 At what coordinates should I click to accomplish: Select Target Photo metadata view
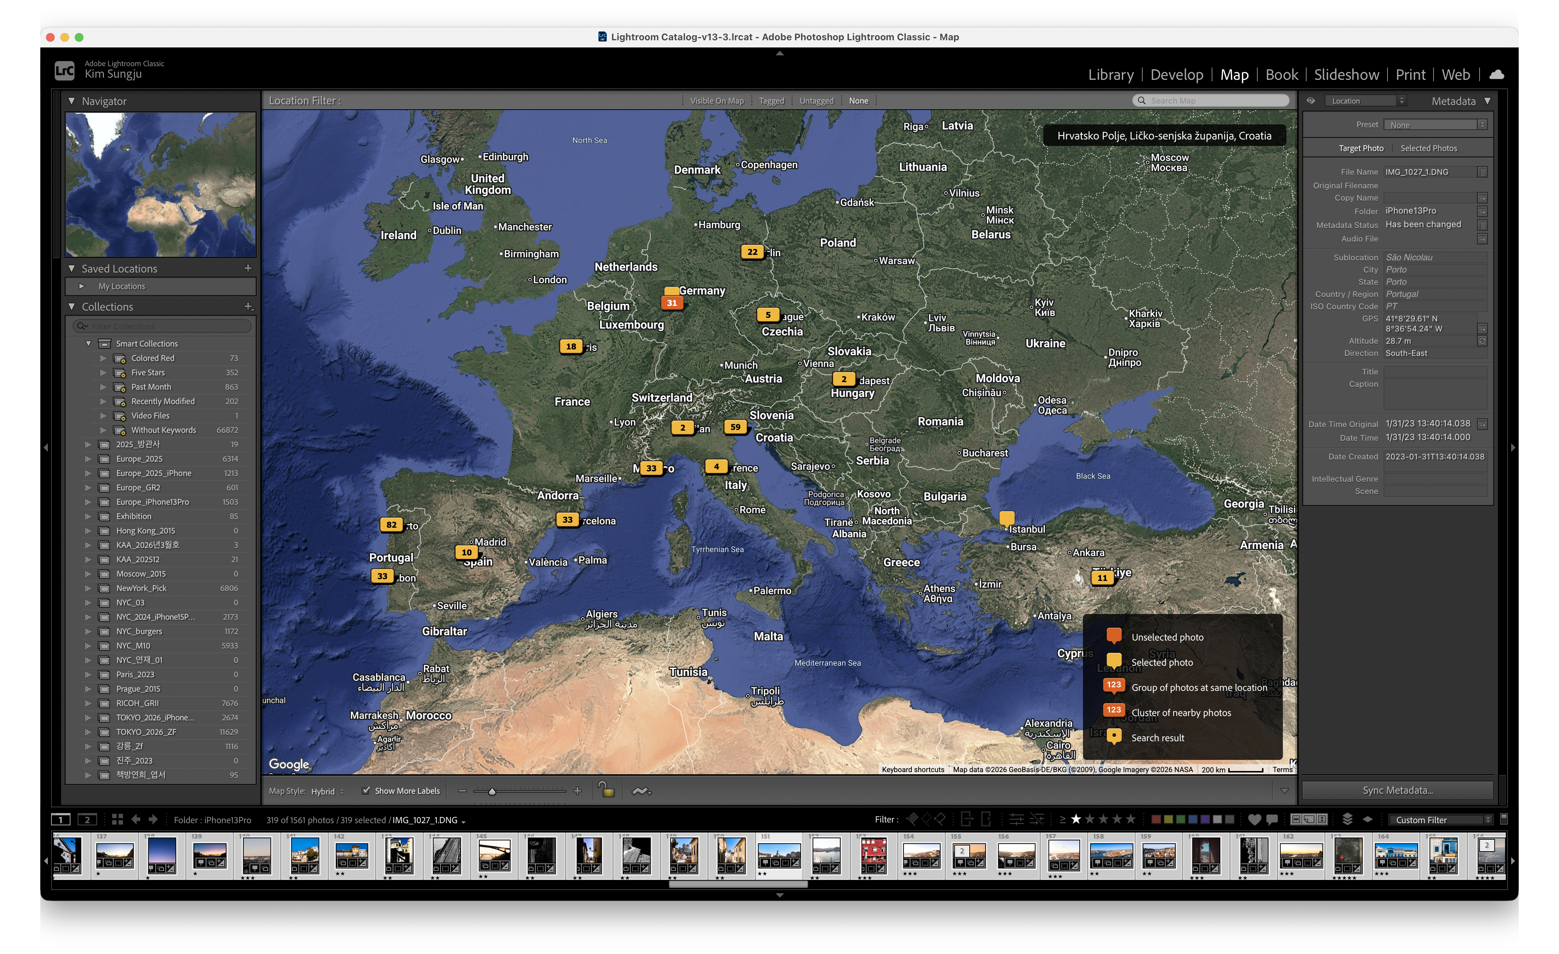1360,148
